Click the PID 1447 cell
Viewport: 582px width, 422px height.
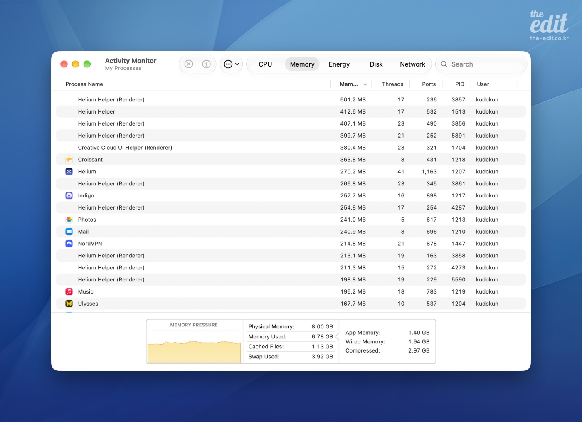coord(459,244)
